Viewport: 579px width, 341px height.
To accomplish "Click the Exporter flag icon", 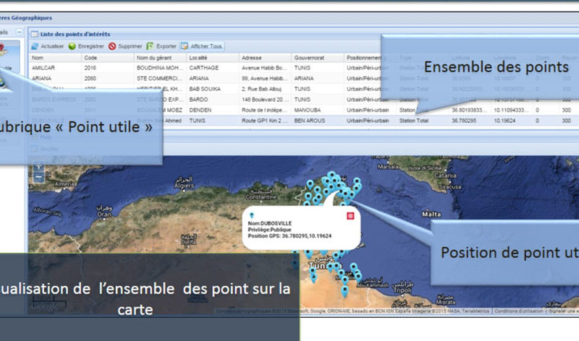I will click(151, 46).
